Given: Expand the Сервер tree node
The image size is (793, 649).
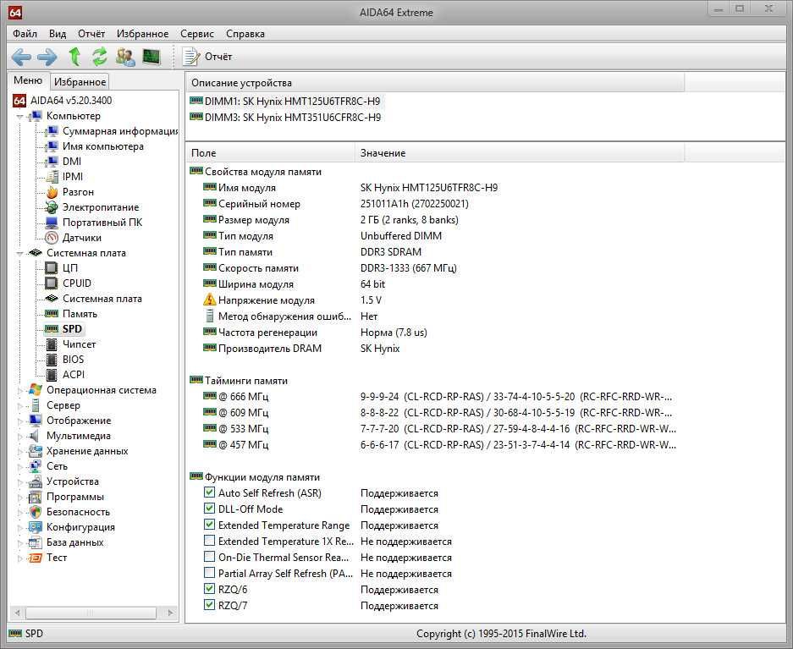Looking at the screenshot, I should point(19,405).
